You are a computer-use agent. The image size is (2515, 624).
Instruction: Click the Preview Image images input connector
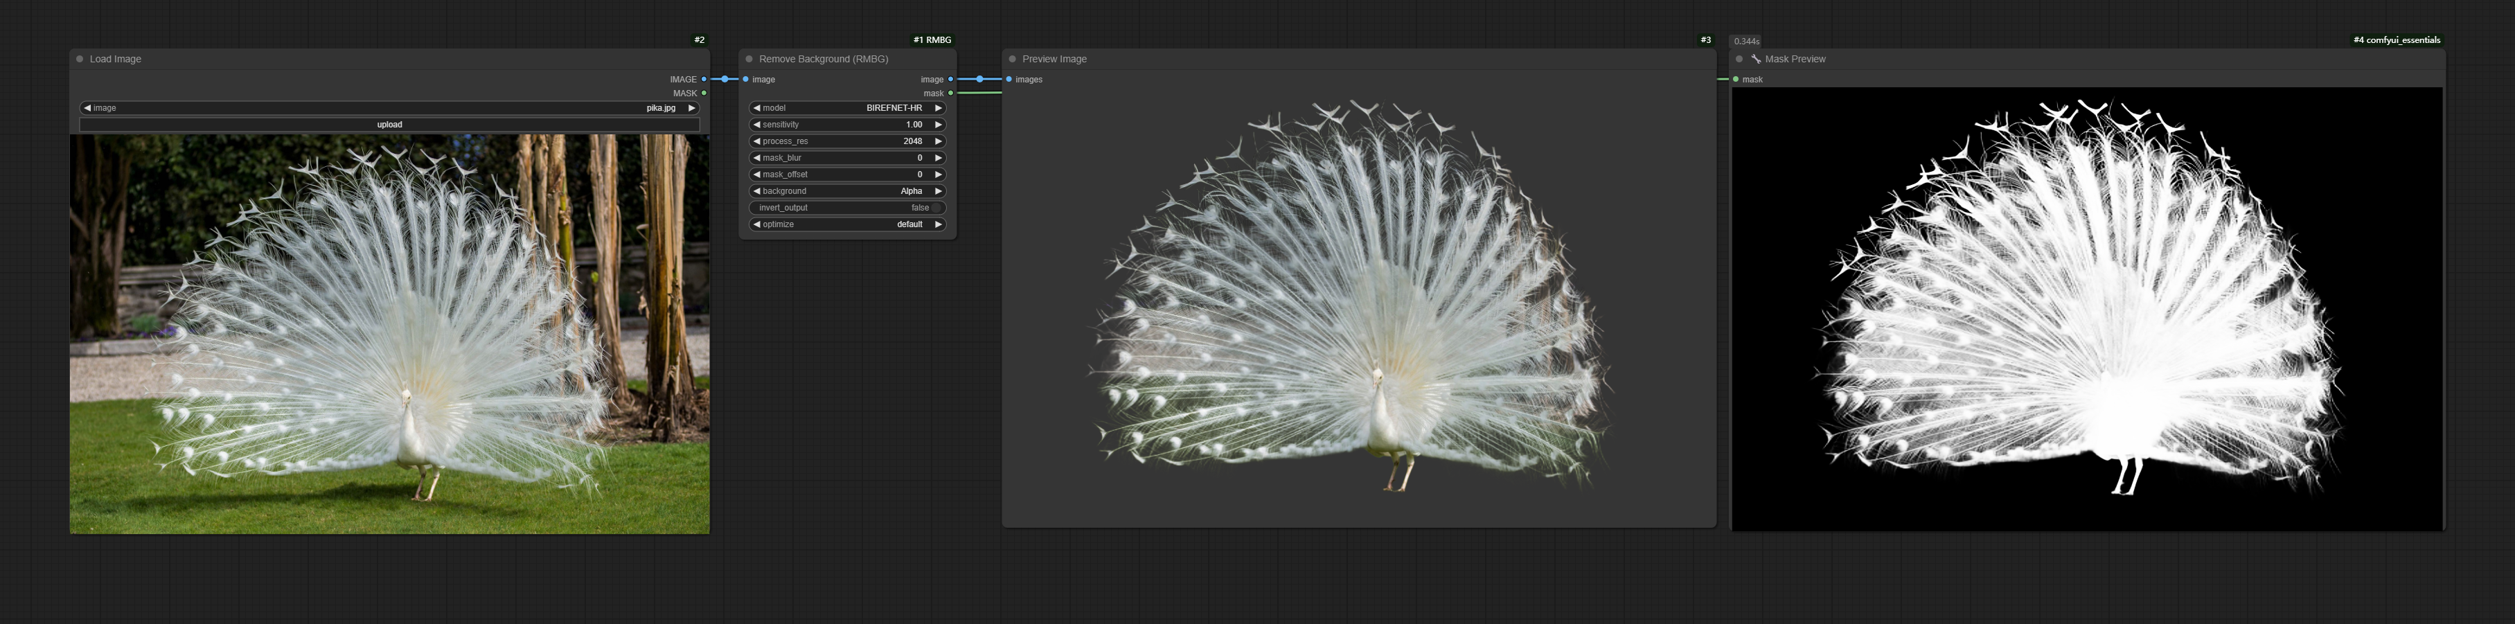tap(1008, 79)
